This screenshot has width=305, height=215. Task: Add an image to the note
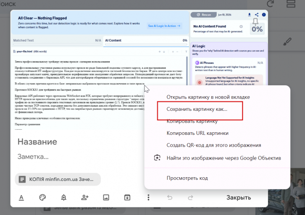[106, 197]
